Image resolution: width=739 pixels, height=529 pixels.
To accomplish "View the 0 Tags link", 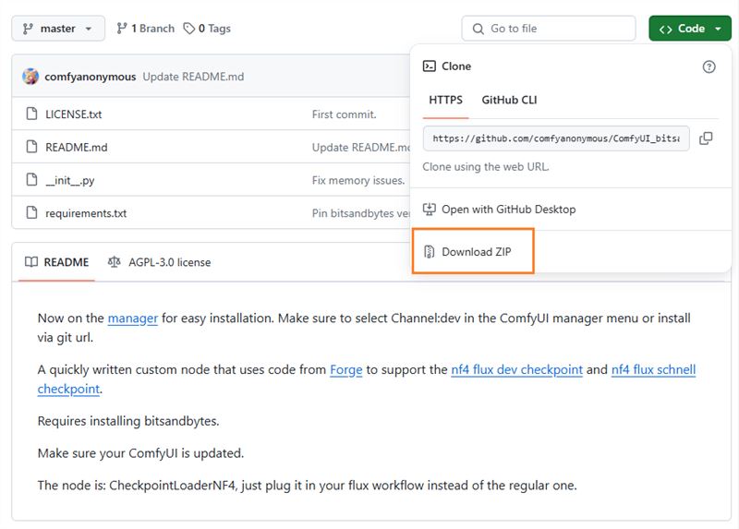I will (207, 29).
